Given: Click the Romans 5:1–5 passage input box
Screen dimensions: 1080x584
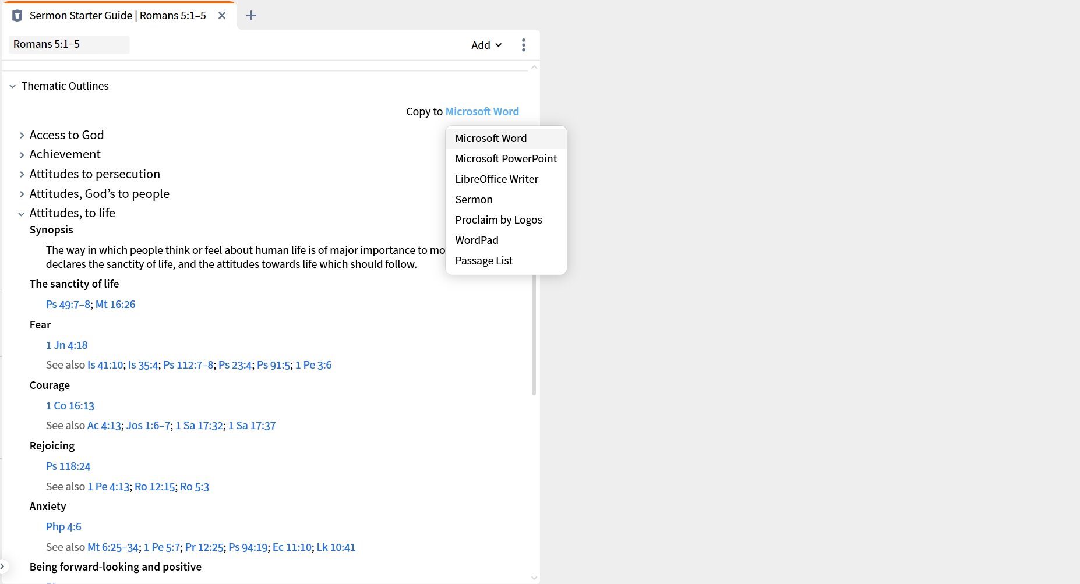Looking at the screenshot, I should tap(69, 44).
